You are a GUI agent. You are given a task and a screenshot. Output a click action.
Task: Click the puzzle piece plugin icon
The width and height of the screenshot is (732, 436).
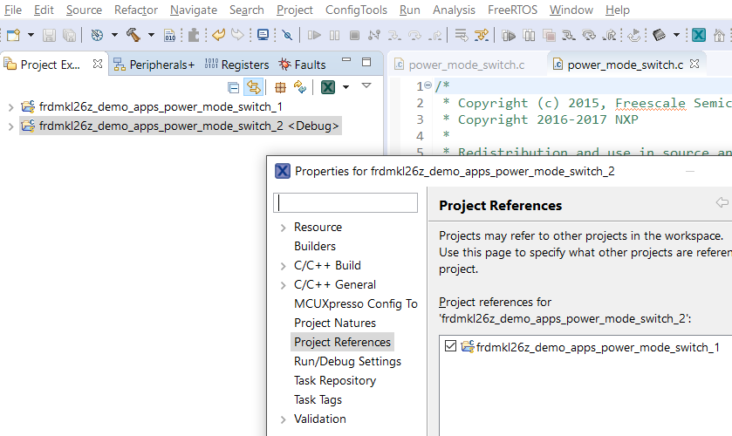pyautogui.click(x=194, y=35)
